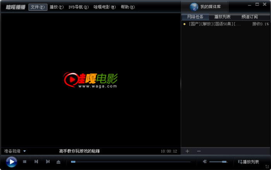Switch to the 频道订阅 tab
This screenshot has height=170, width=271.
tap(250, 17)
